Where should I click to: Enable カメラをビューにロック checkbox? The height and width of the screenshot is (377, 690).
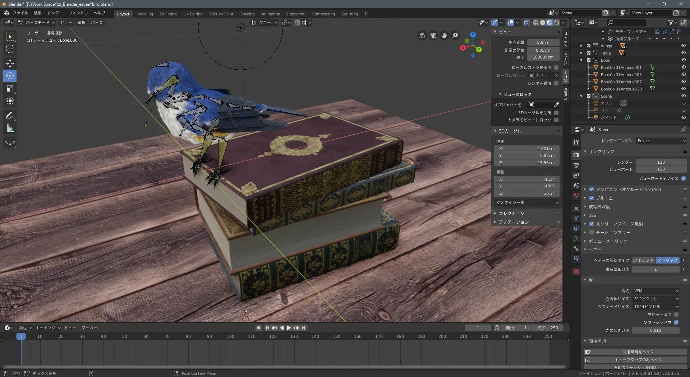[x=556, y=120]
